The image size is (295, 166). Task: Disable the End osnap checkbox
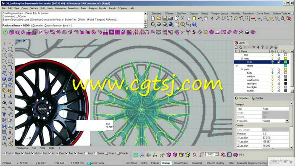(x=4, y=153)
